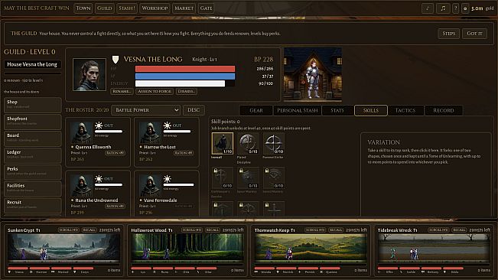The image size is (498, 280).
Task: Click the shield icon beside Vesna the Long
Action: [116, 59]
